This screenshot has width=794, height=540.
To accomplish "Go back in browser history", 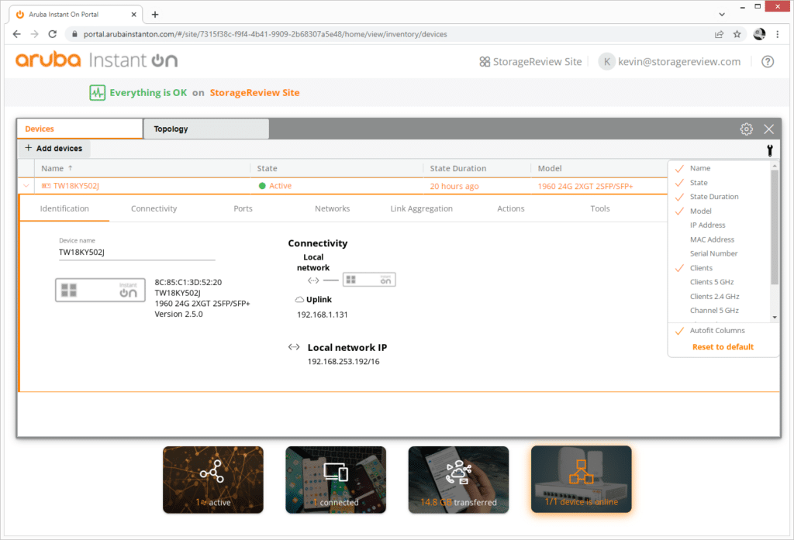I will click(x=17, y=34).
